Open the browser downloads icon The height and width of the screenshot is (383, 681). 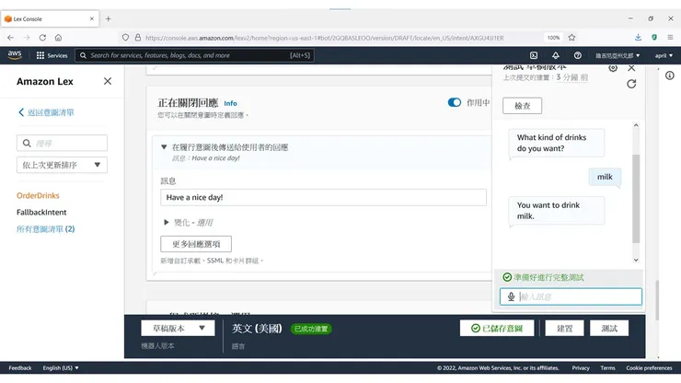click(638, 38)
